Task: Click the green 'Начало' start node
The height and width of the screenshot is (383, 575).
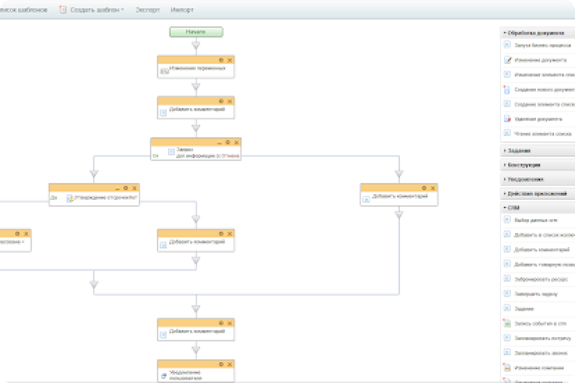Action: pos(196,32)
